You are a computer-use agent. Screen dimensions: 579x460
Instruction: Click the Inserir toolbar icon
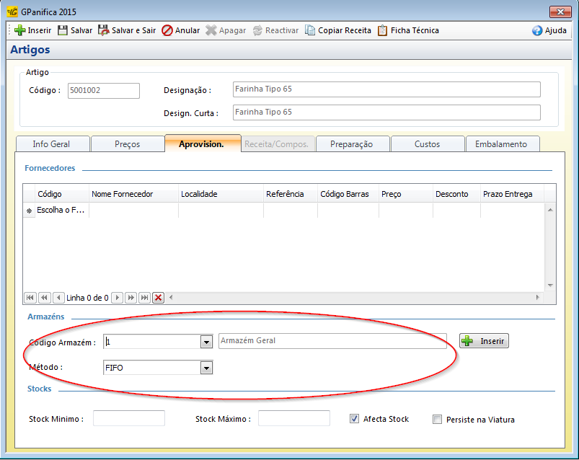pyautogui.click(x=20, y=30)
